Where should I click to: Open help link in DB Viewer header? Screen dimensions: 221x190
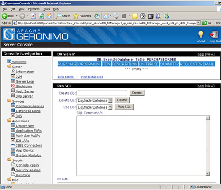[x=201, y=54]
